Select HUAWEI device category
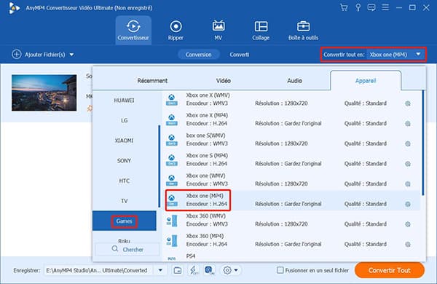This screenshot has height=284, width=437. tap(124, 100)
